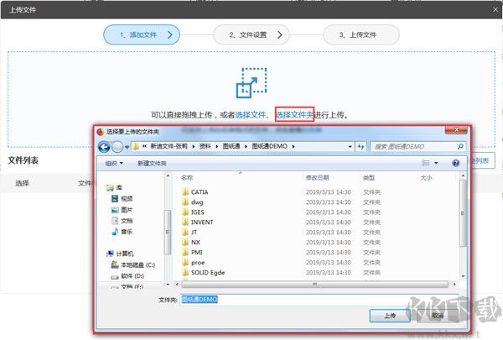
Task: Click the 选择文件 link
Action: 251,115
